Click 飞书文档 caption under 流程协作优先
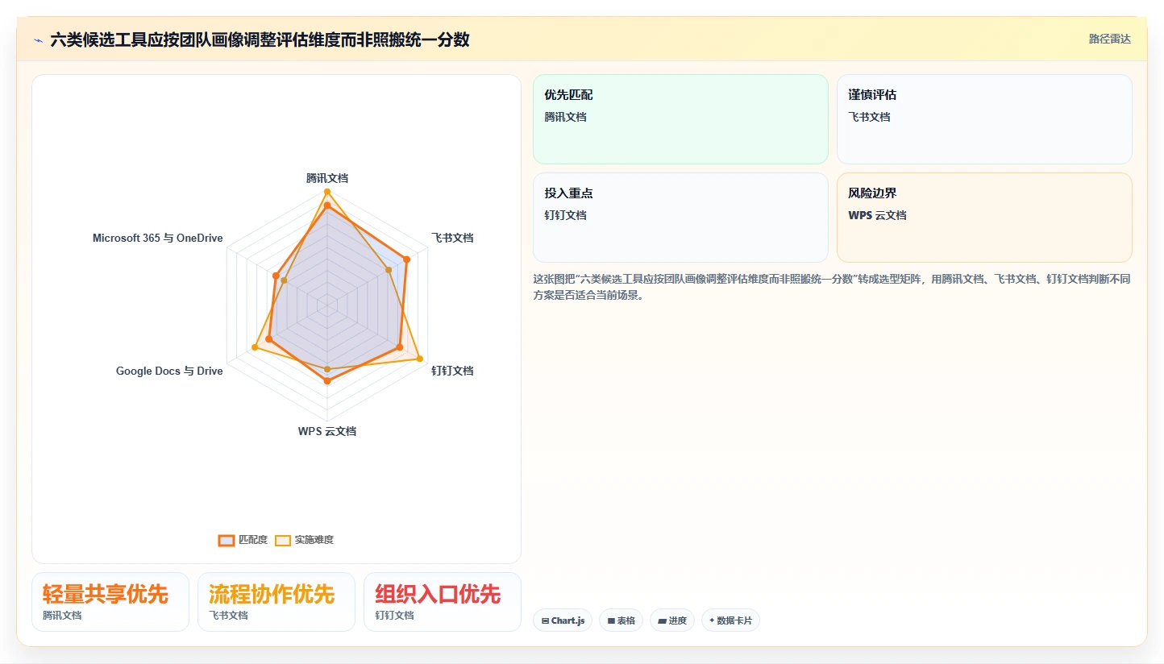Screen dimensions: 1164x664 point(228,616)
